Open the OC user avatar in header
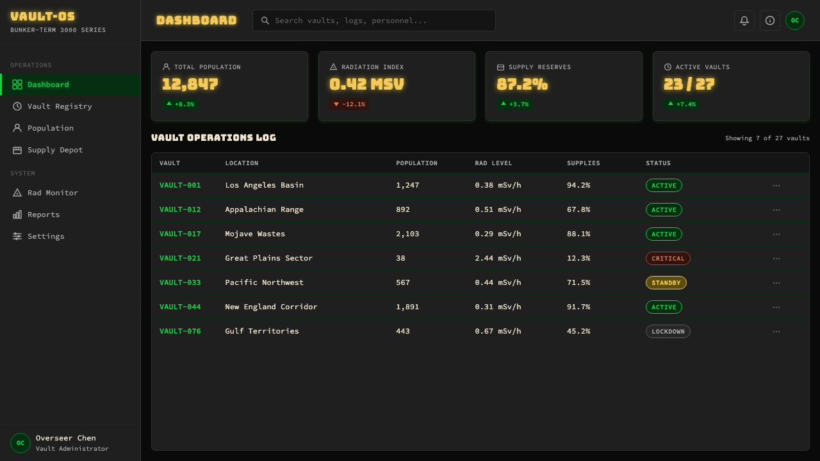Viewport: 820px width, 461px height. (795, 20)
